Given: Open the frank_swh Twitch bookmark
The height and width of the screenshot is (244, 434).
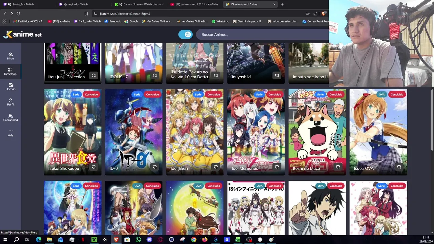Looking at the screenshot, I should coord(87,21).
